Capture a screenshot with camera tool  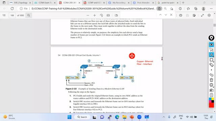tap(211, 90)
